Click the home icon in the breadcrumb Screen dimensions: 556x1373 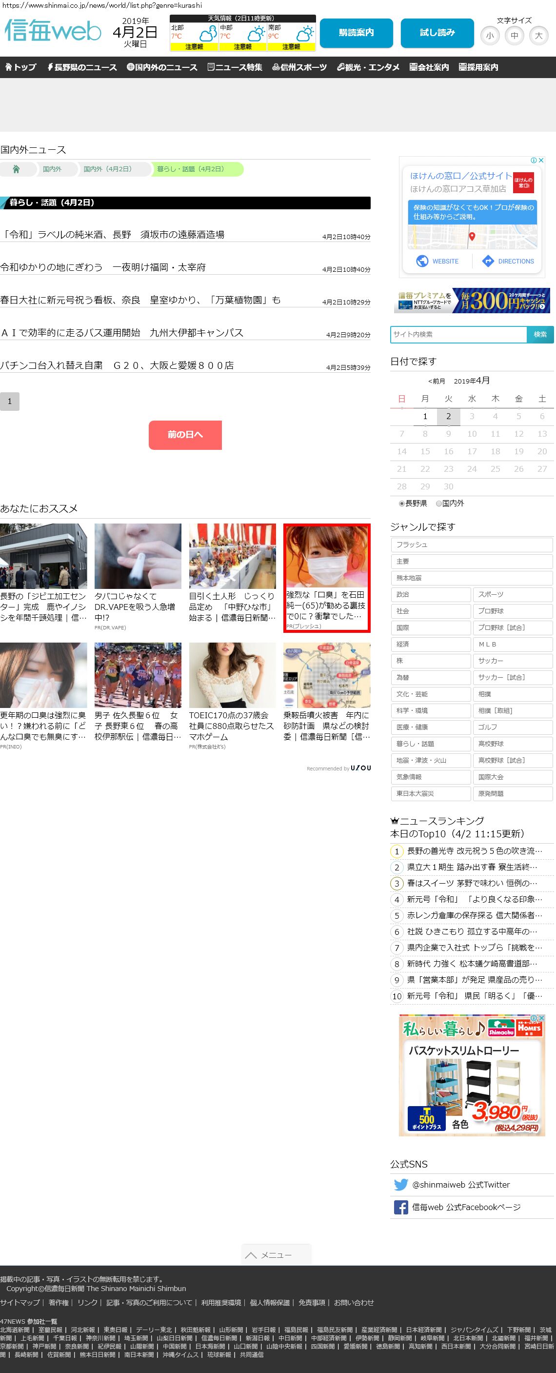[16, 169]
